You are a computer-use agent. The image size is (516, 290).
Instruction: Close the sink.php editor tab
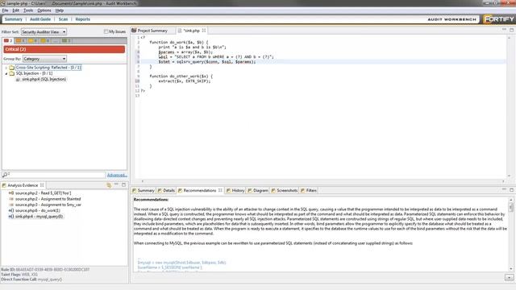[204, 31]
